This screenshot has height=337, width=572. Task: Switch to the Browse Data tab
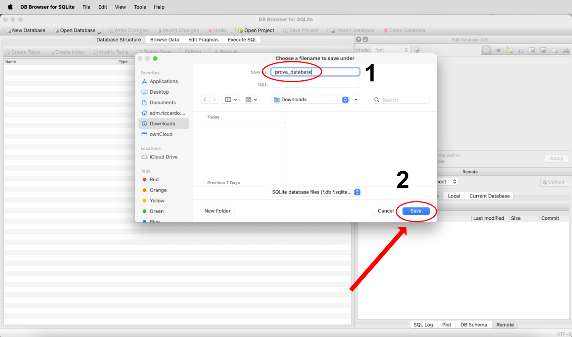pyautogui.click(x=164, y=40)
